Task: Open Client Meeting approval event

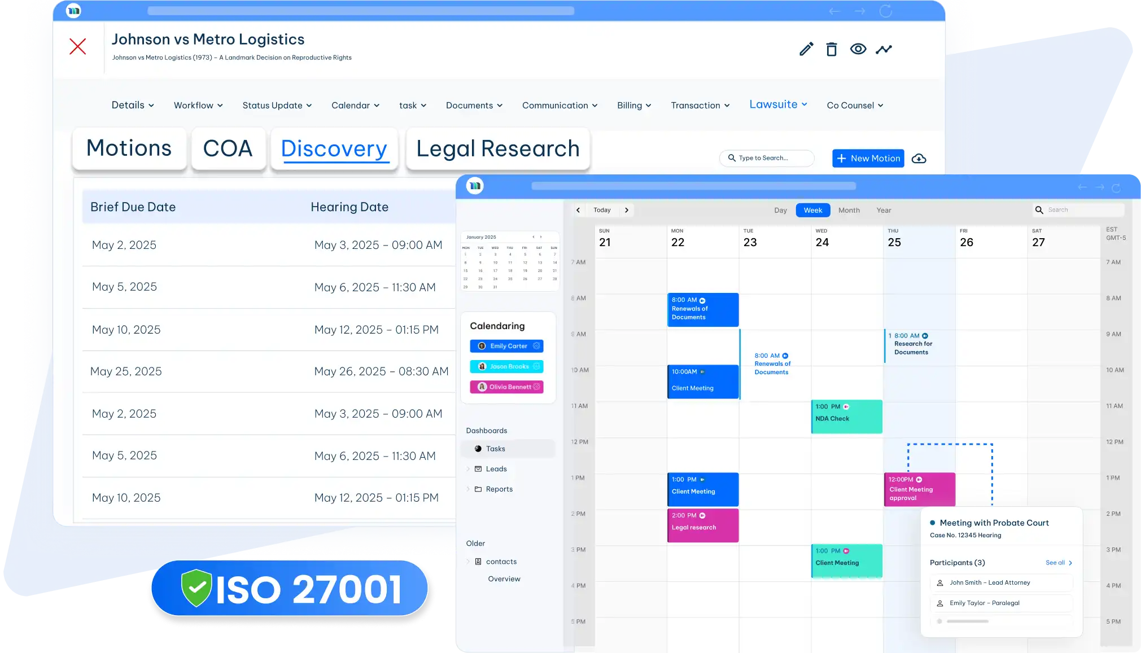Action: (919, 489)
